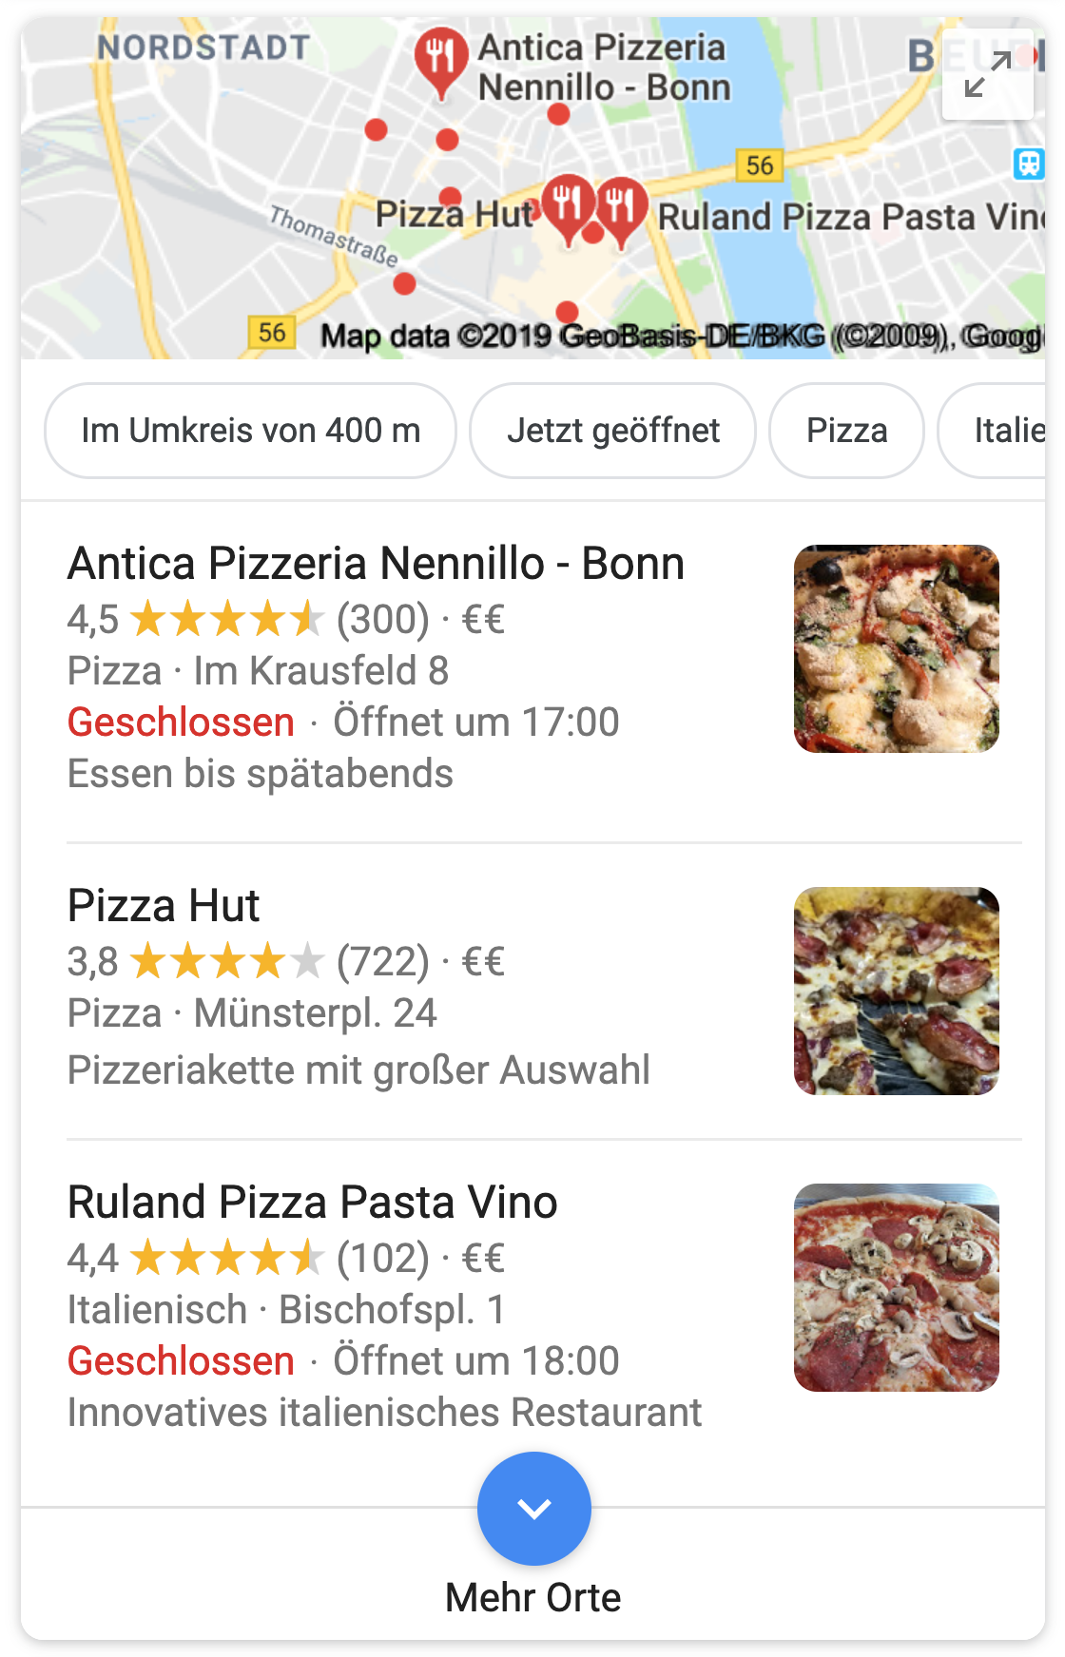Toggle the 'Jetzt geöffnet' filter chip
This screenshot has height=1657, width=1065.
click(x=613, y=431)
